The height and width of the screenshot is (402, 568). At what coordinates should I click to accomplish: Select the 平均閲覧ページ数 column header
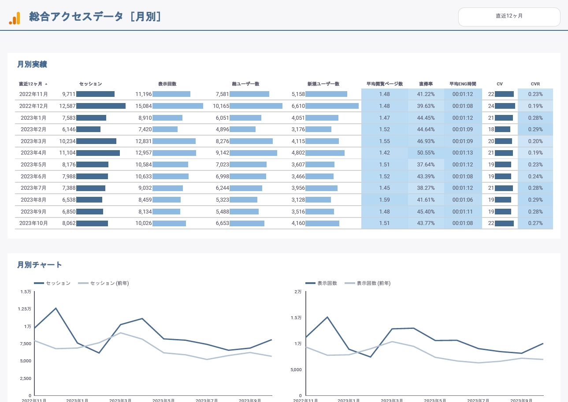click(384, 84)
